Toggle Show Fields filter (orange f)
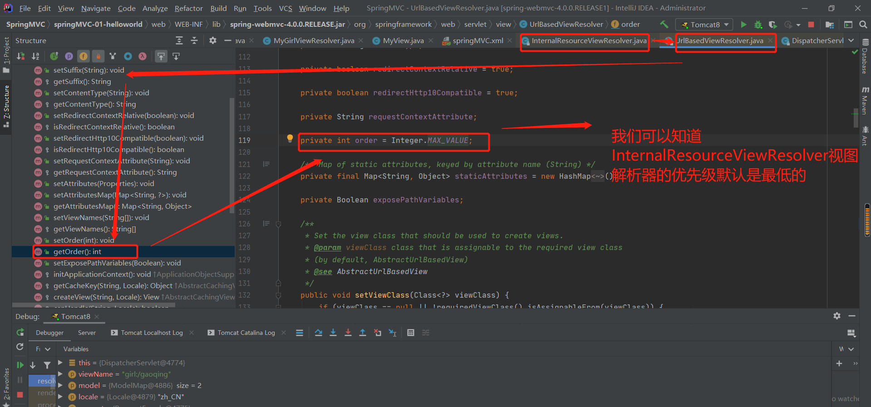Viewport: 871px width, 407px height. point(84,56)
